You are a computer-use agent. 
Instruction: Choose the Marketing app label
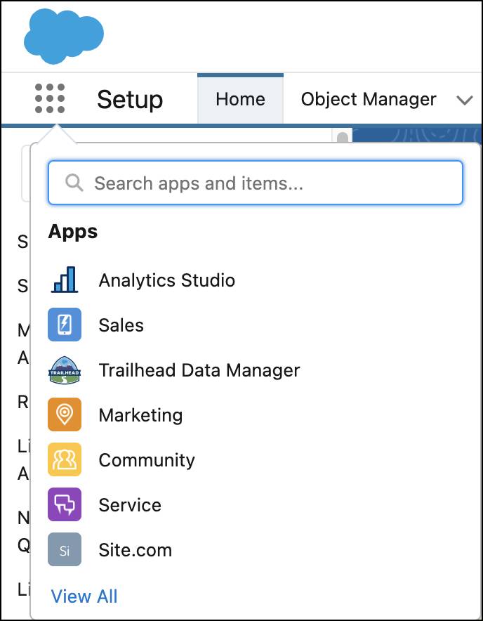click(140, 415)
